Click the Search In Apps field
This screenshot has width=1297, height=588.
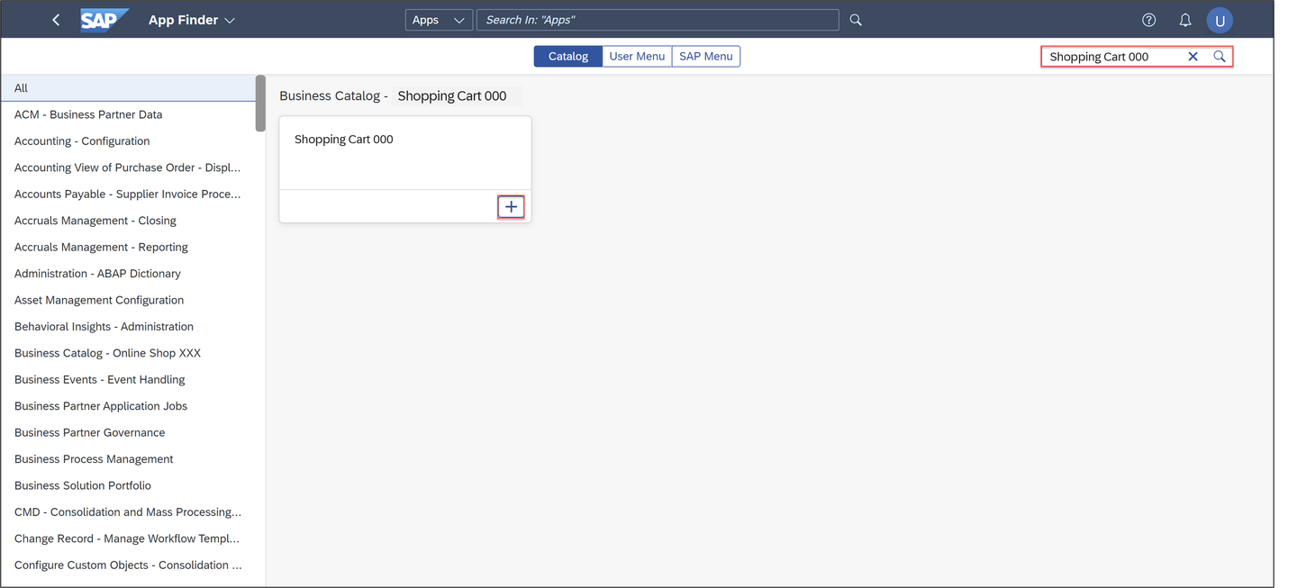[x=658, y=20]
